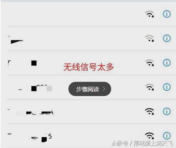
Task: Tap the locked Wi-Fi signal icon in first row
Action: tap(150, 14)
